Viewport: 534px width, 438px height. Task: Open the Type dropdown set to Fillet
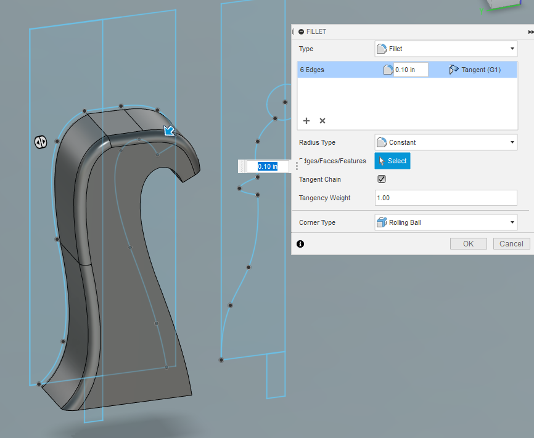(446, 49)
